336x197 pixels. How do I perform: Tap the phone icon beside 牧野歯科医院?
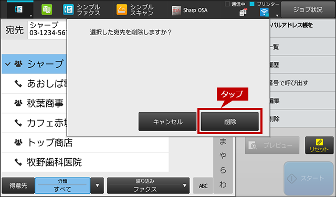18,162
